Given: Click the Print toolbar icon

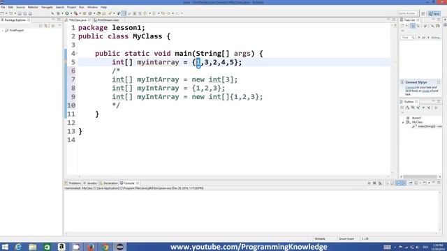Looking at the screenshot, I should pos(30,13).
